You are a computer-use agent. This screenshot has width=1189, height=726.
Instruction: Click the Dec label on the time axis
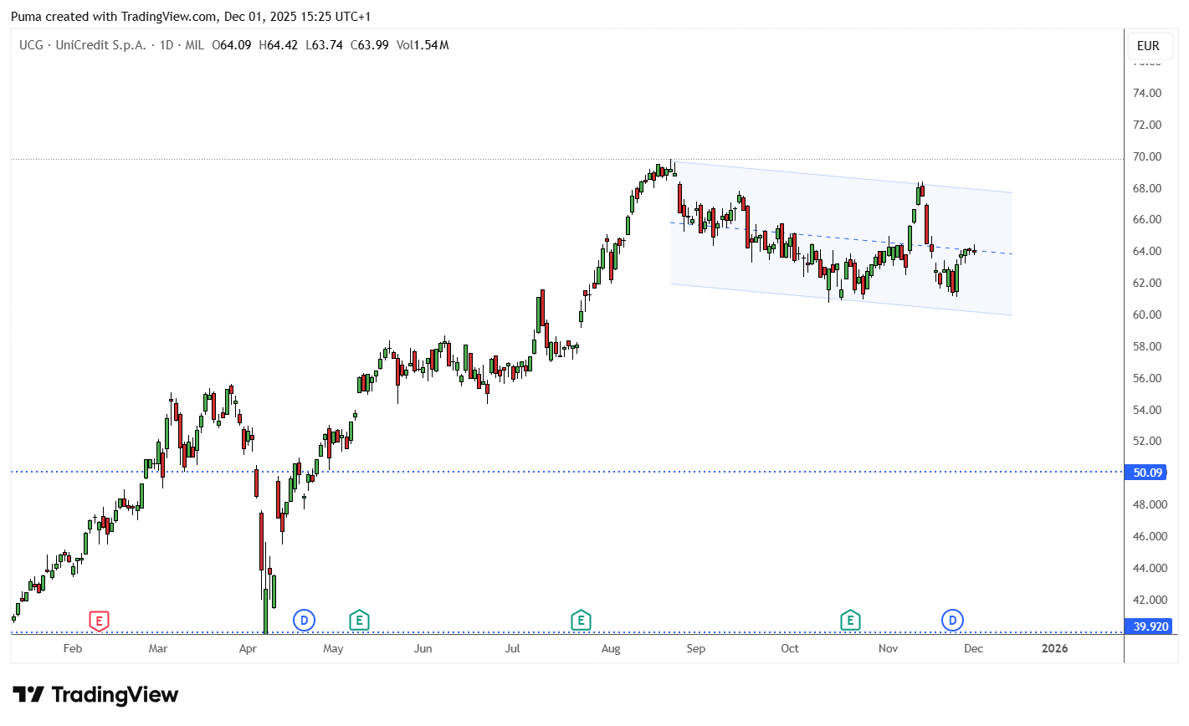[x=974, y=648]
